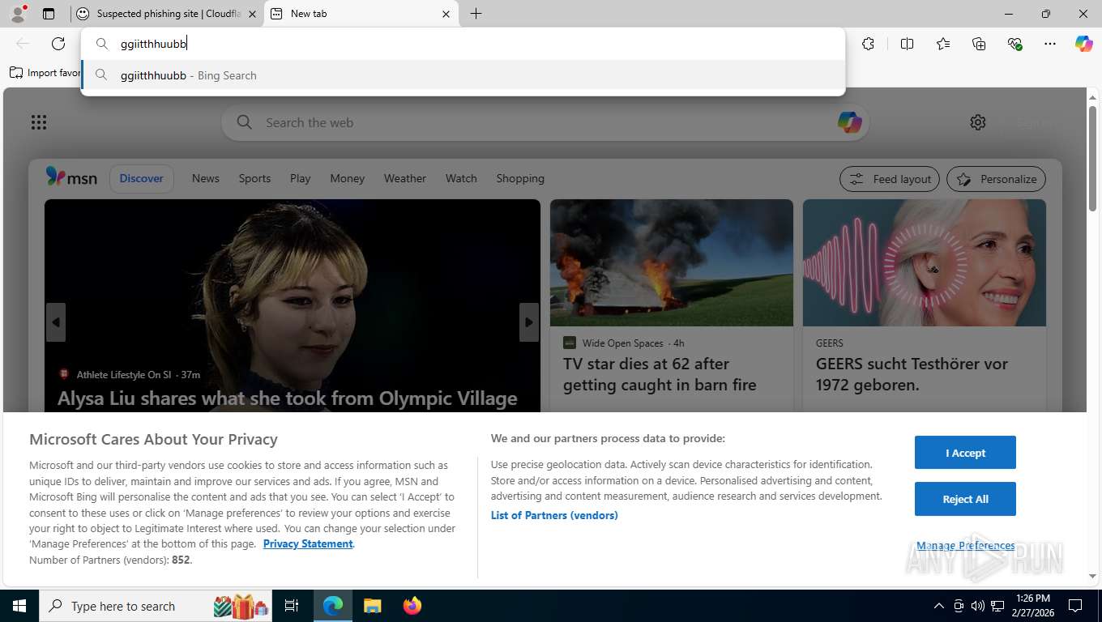Click Microsoft Edge taskbar icon
Image resolution: width=1102 pixels, height=622 pixels.
click(333, 606)
